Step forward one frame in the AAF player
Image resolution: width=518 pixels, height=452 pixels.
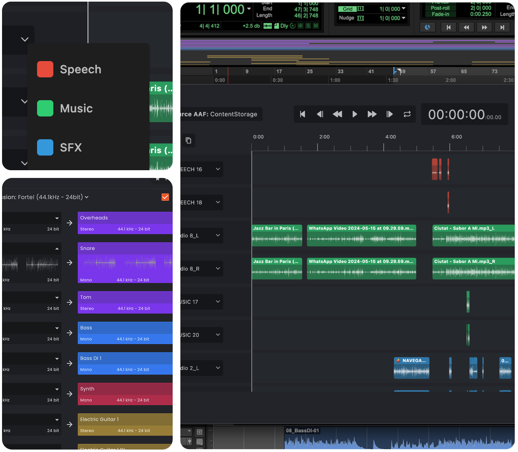coord(389,114)
